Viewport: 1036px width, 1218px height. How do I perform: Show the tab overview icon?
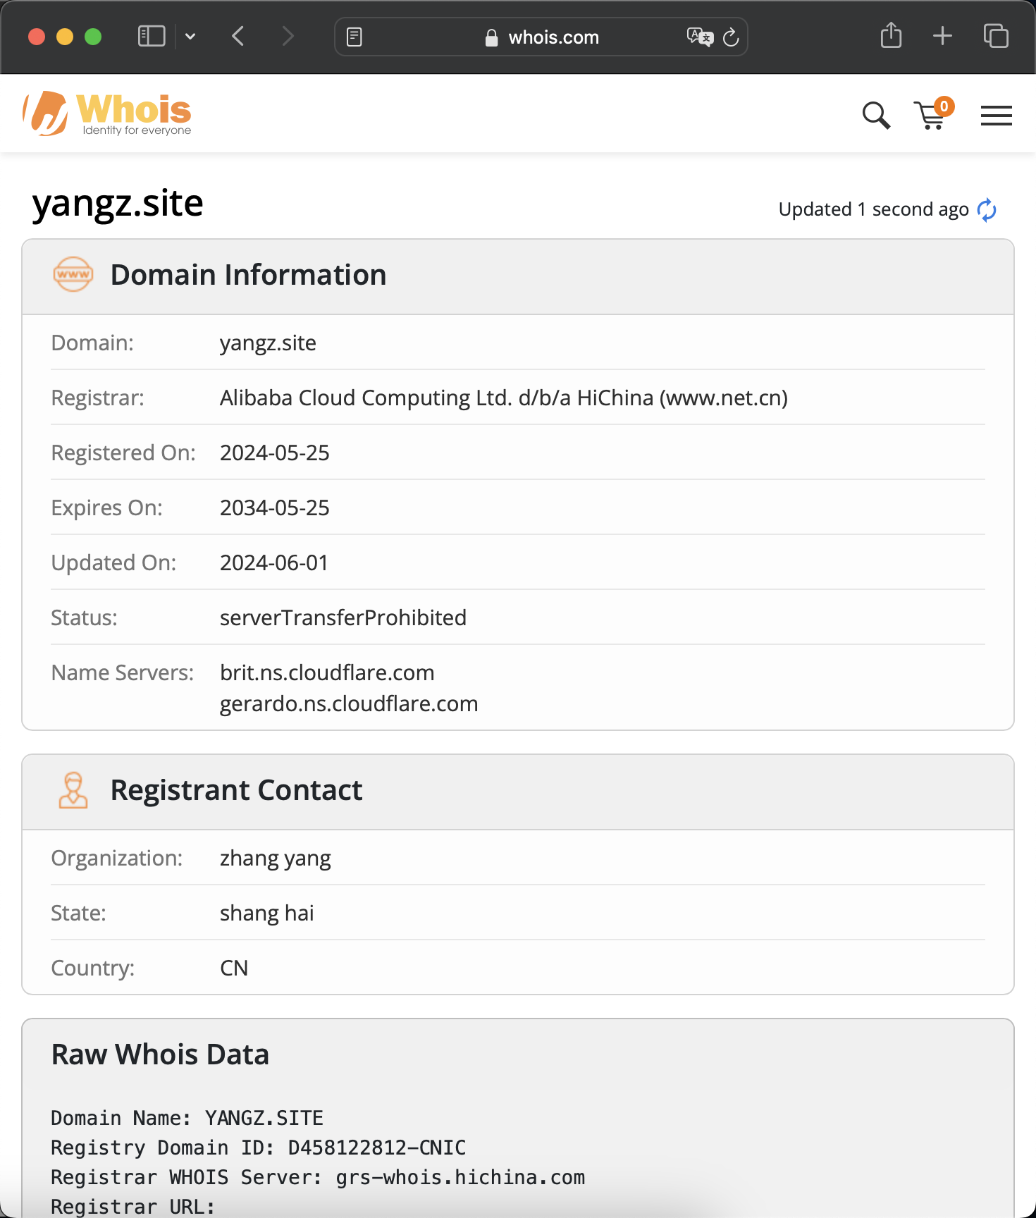click(996, 36)
